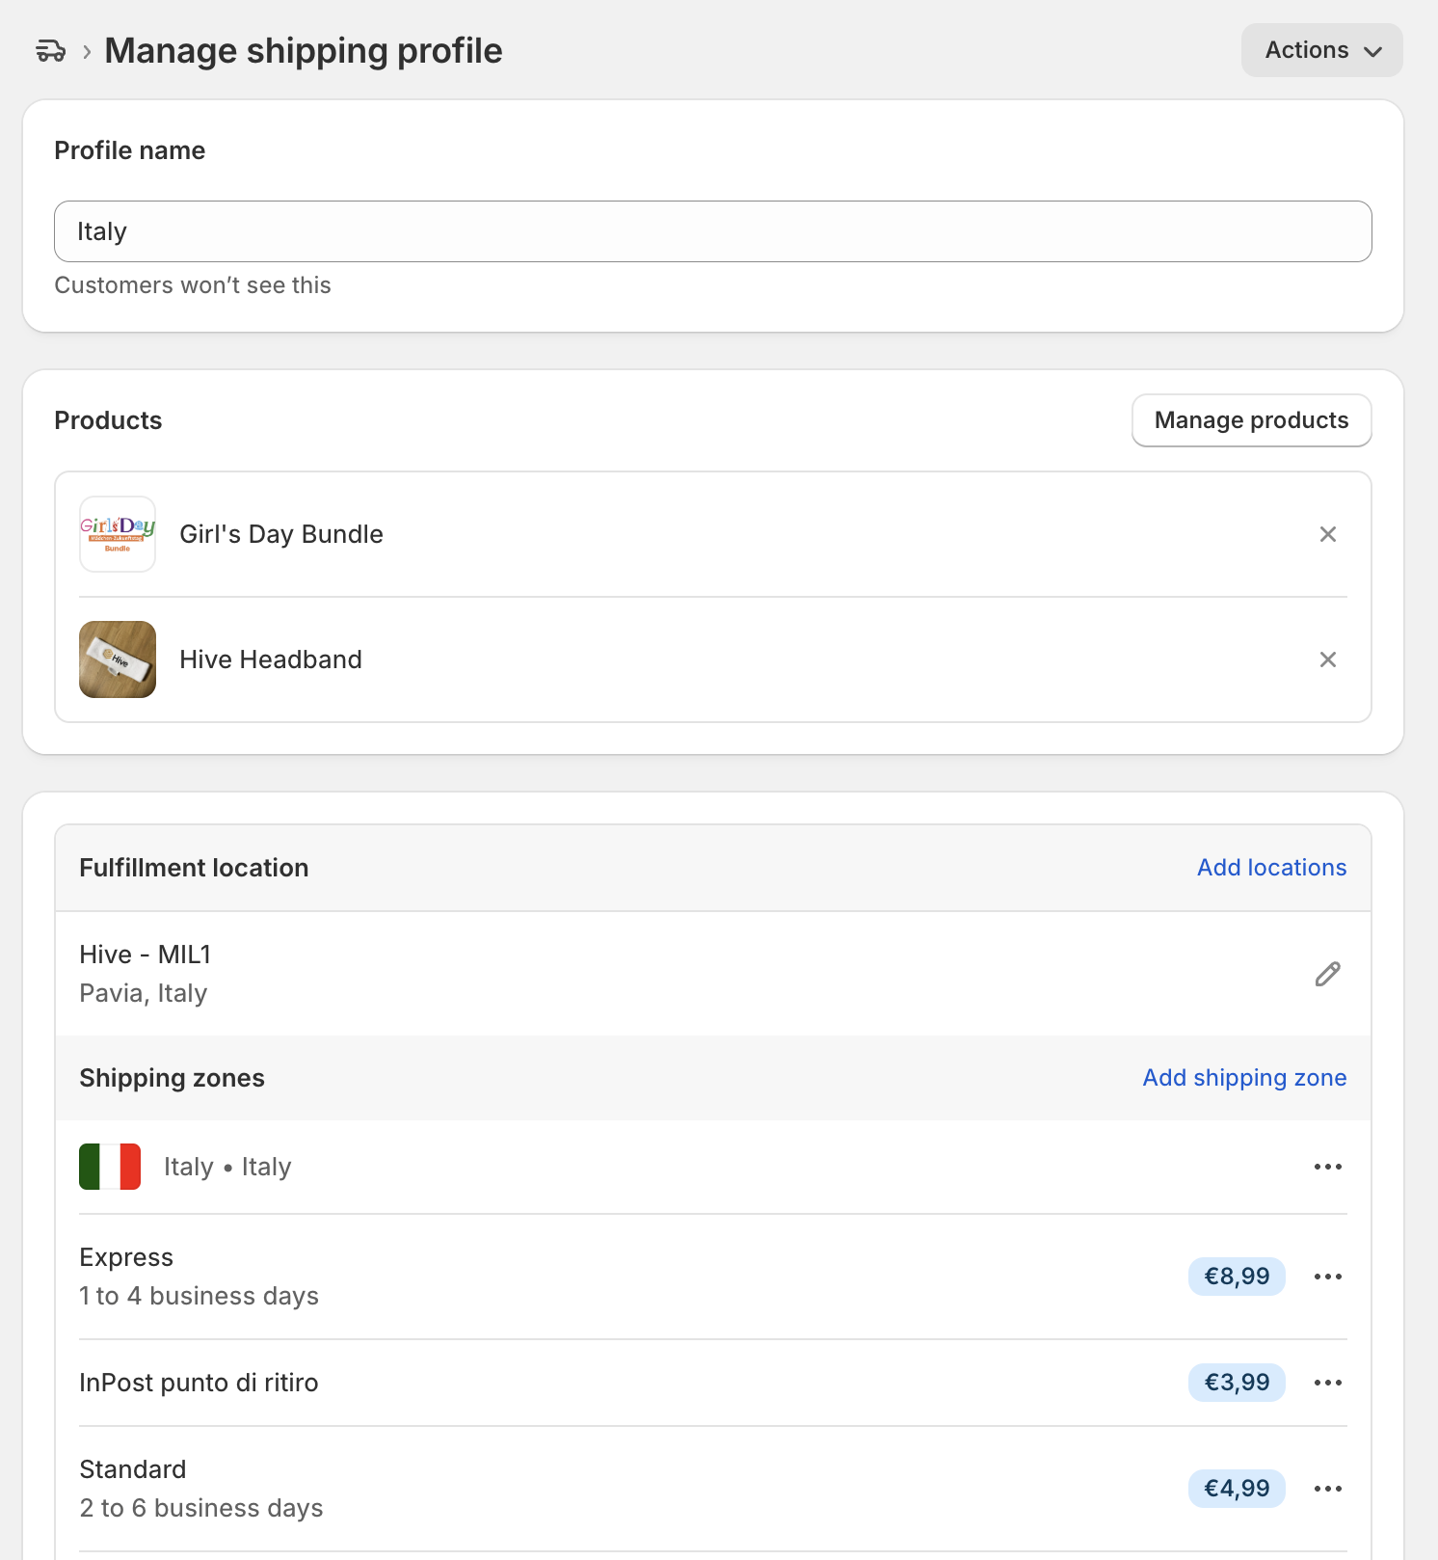This screenshot has height=1560, width=1438.
Task: Remove Hive Headband from products
Action: (1327, 659)
